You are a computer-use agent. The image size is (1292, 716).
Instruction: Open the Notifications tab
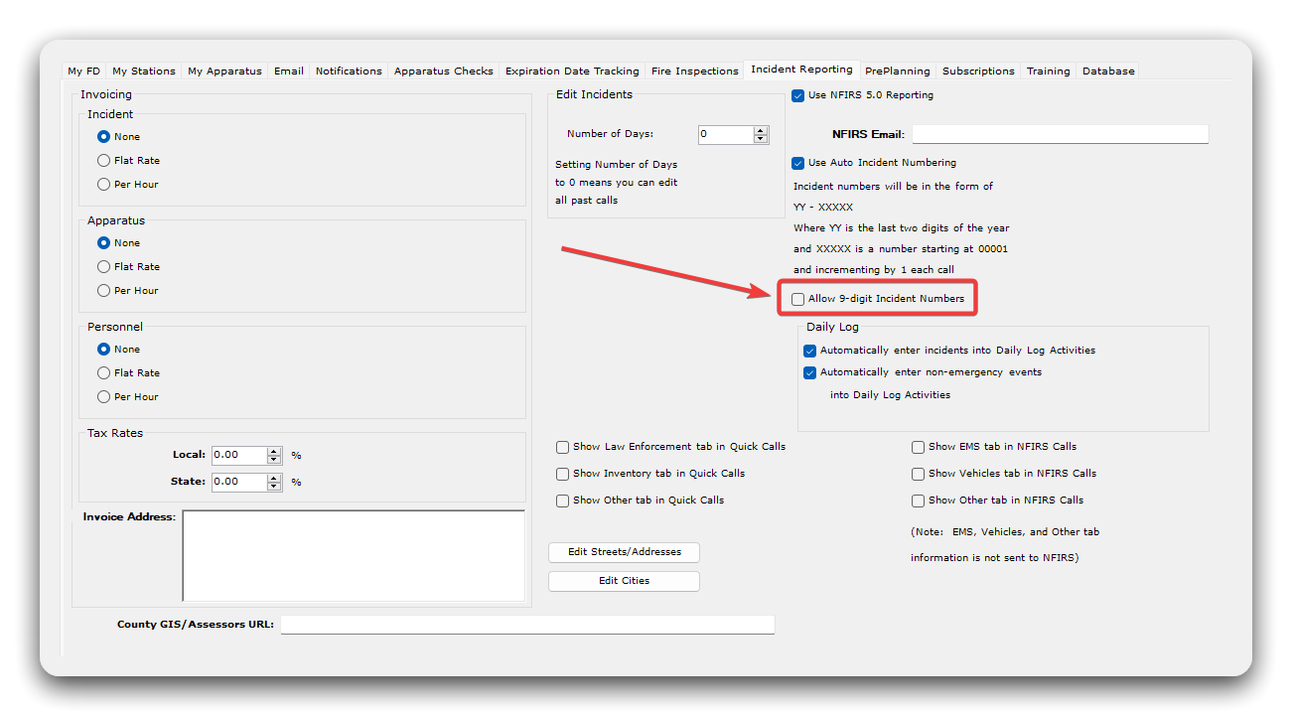(x=349, y=72)
